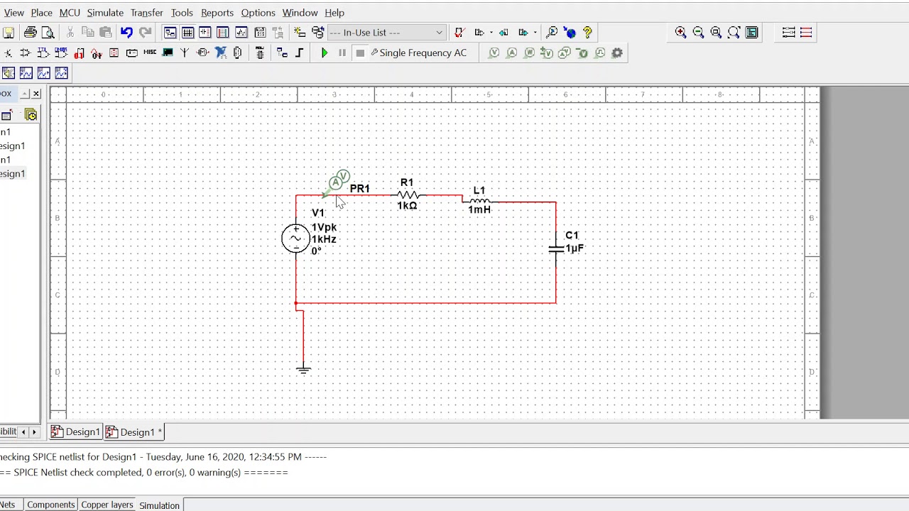Image resolution: width=909 pixels, height=511 pixels.
Task: Cut the selected component with scissors icon
Action: click(70, 33)
